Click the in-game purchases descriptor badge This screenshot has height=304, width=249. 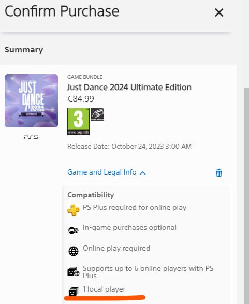point(97,114)
